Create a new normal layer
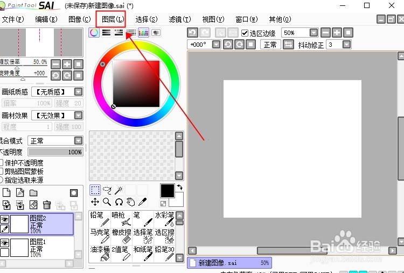The image size is (404, 273). click(6, 192)
